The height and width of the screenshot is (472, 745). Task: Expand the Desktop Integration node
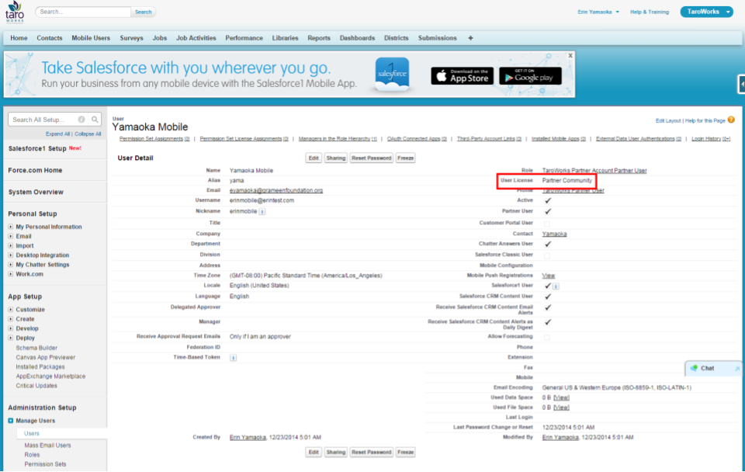click(10, 255)
